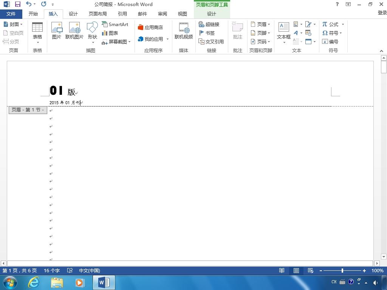Switch to the 页面布局 tab
Image resolution: width=387 pixels, height=290 pixels.
tap(98, 14)
